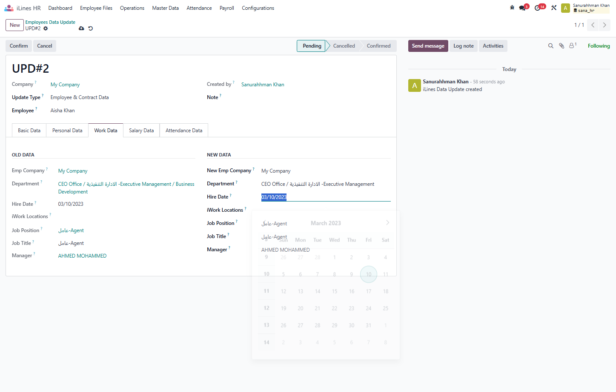Click the gear icon next to UPD#2
616x392 pixels.
point(46,28)
